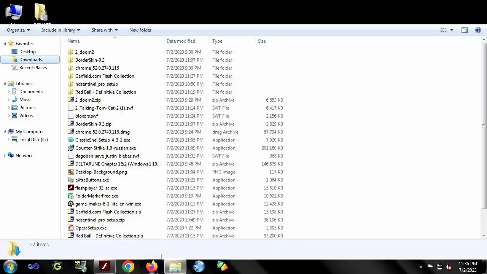
Task: Select hdsentinel_pro_setup.zip file name
Action: pos(100,220)
